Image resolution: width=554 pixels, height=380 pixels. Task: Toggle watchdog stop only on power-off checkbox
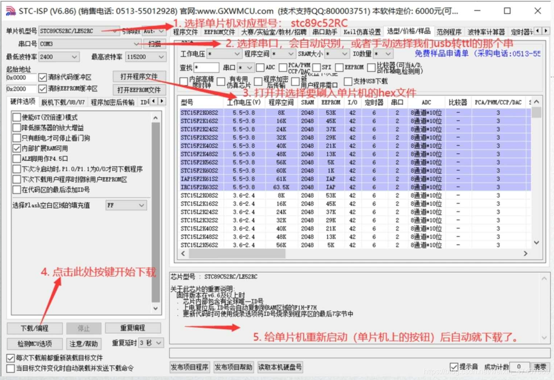[x=17, y=138]
